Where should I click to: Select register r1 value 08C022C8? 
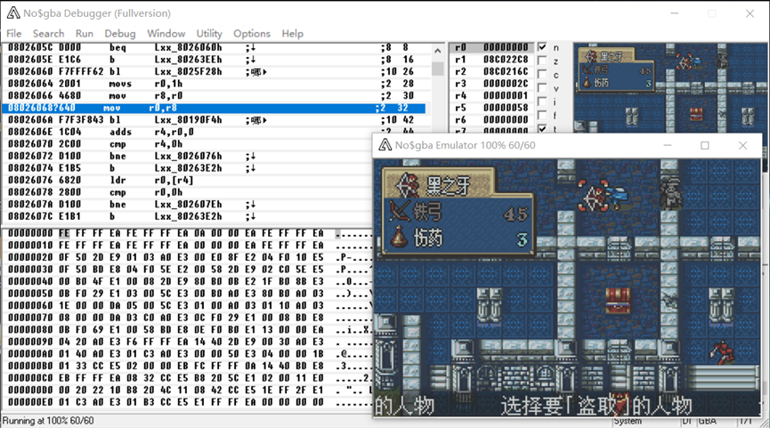pyautogui.click(x=506, y=60)
